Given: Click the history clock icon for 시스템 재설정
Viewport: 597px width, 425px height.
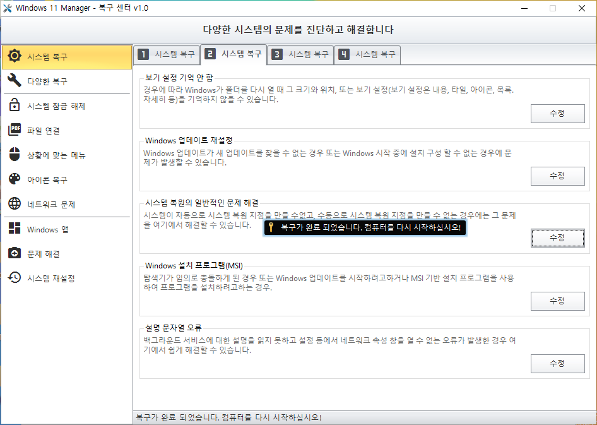Looking at the screenshot, I should 15,278.
